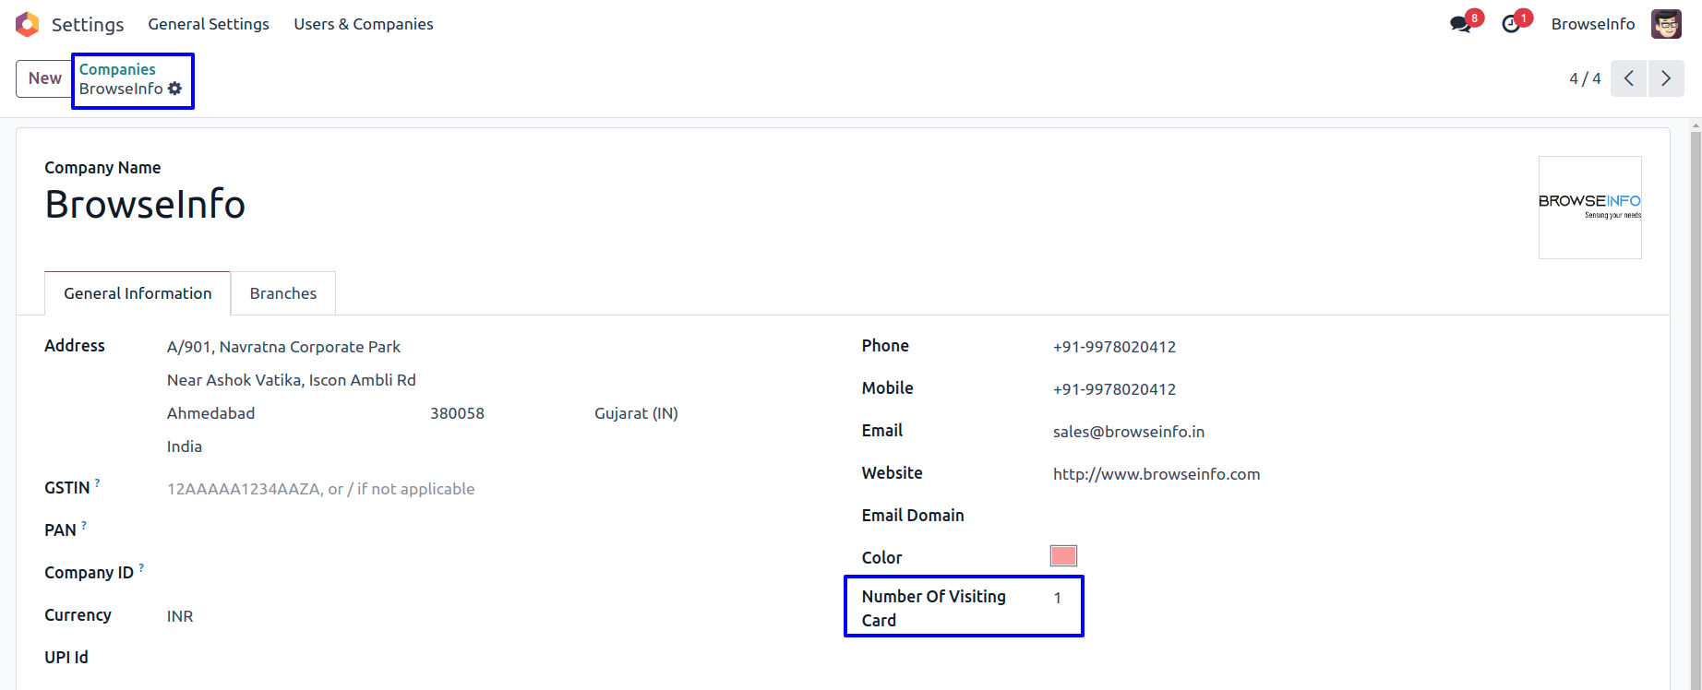Screen dimensions: 1702x690
Task: Open the activities clock icon
Action: coord(1511,24)
